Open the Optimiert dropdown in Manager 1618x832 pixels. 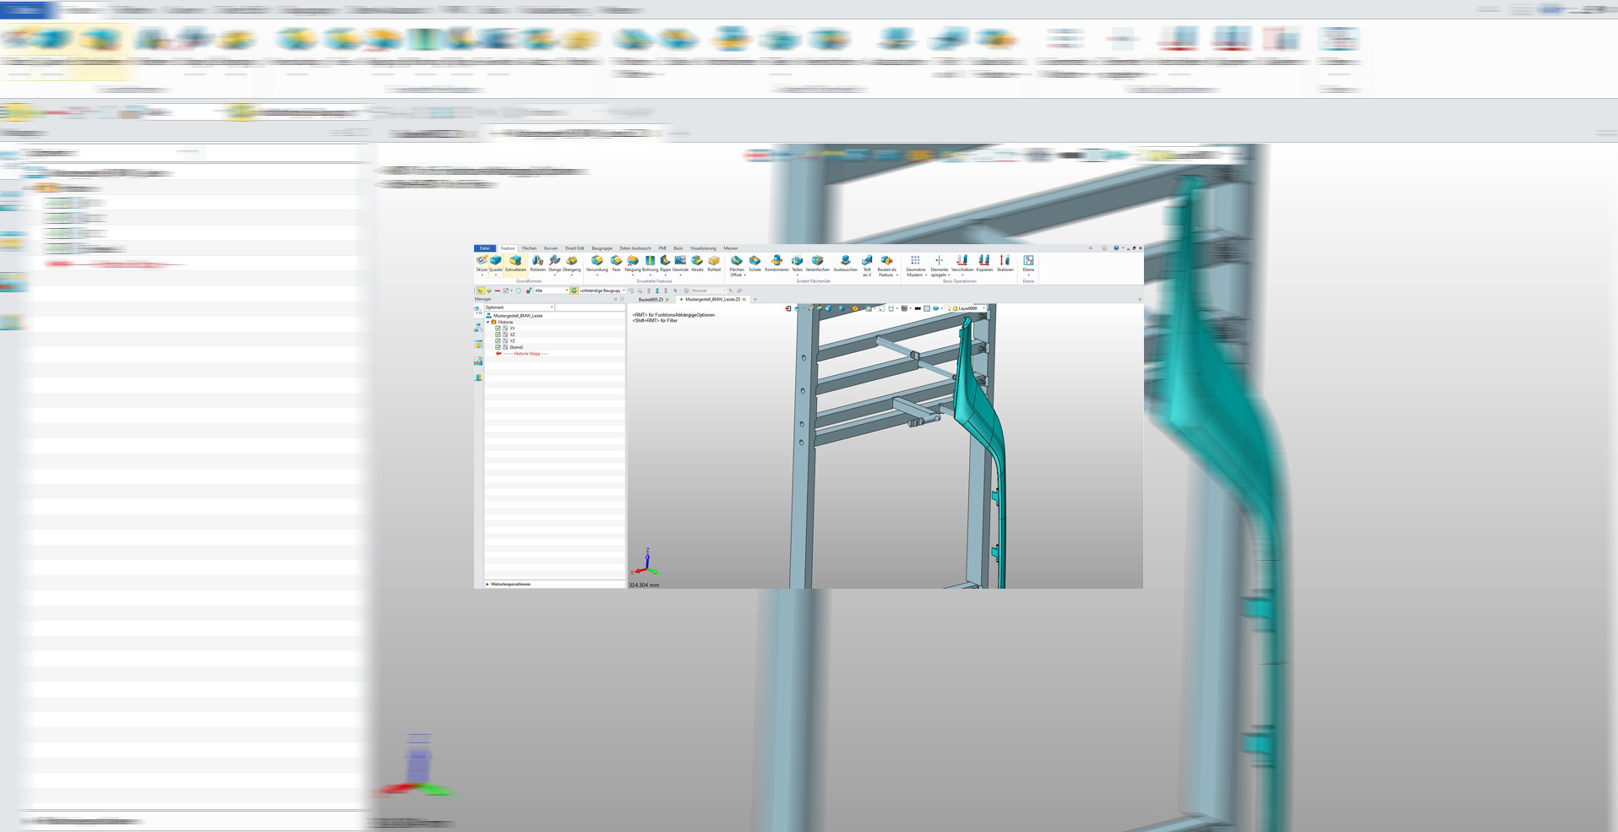(519, 307)
